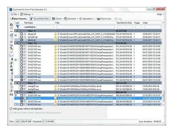This screenshot has height=132, width=177.
Task: Open the Settings menu
Action: click(x=26, y=14)
